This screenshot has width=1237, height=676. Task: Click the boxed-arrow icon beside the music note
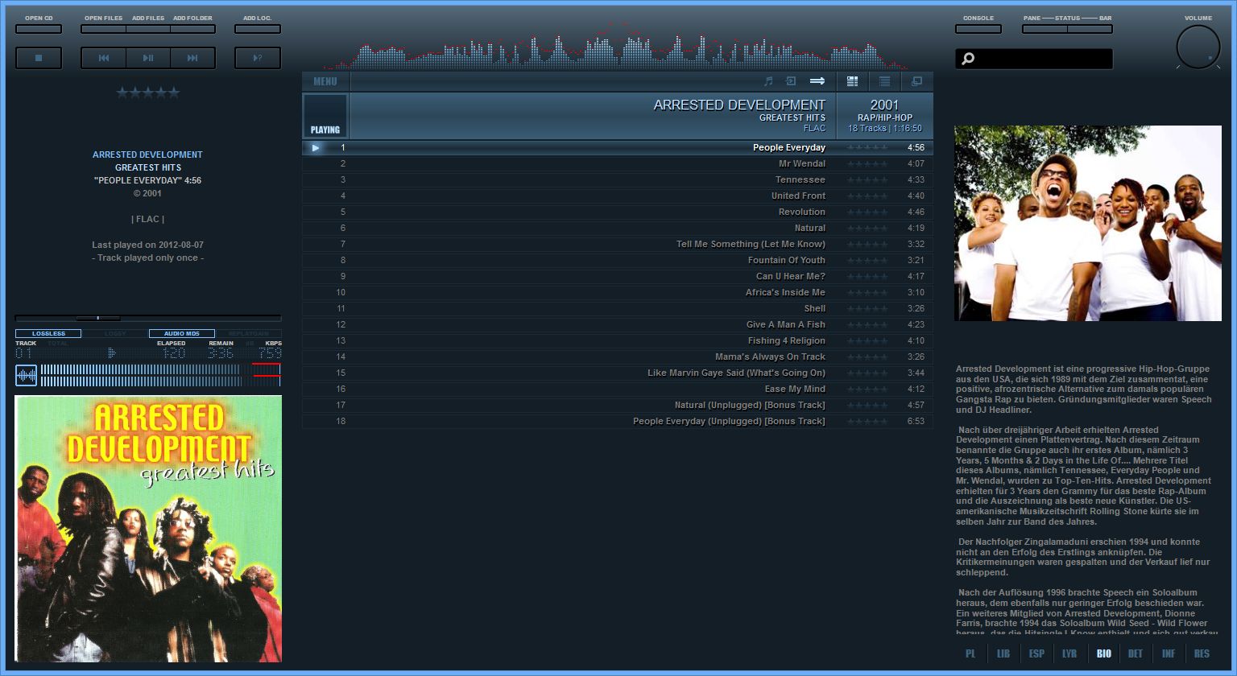[x=791, y=81]
